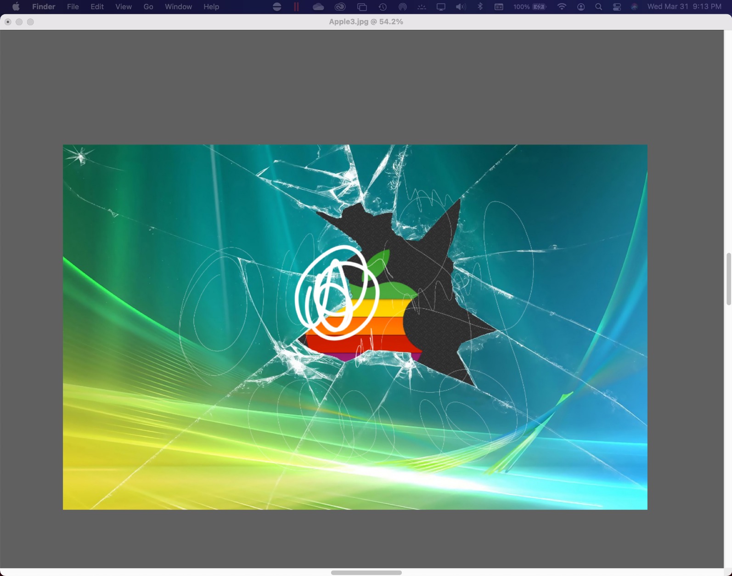Open the display mirroring menu bar icon
Viewport: 732px width, 576px height.
point(441,7)
